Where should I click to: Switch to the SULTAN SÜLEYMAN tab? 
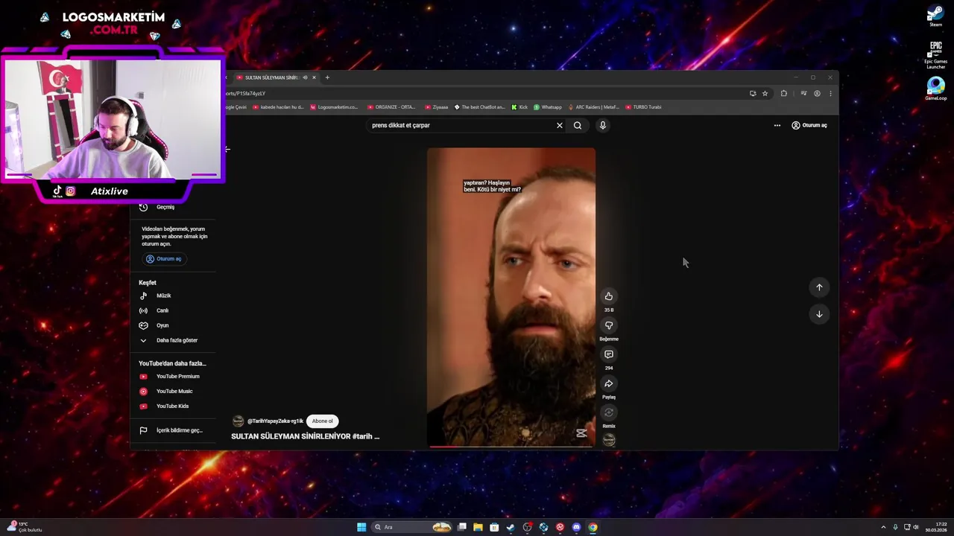[272, 77]
